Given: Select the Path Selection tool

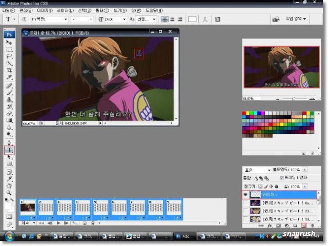Looking at the screenshot, I should coord(9,157).
